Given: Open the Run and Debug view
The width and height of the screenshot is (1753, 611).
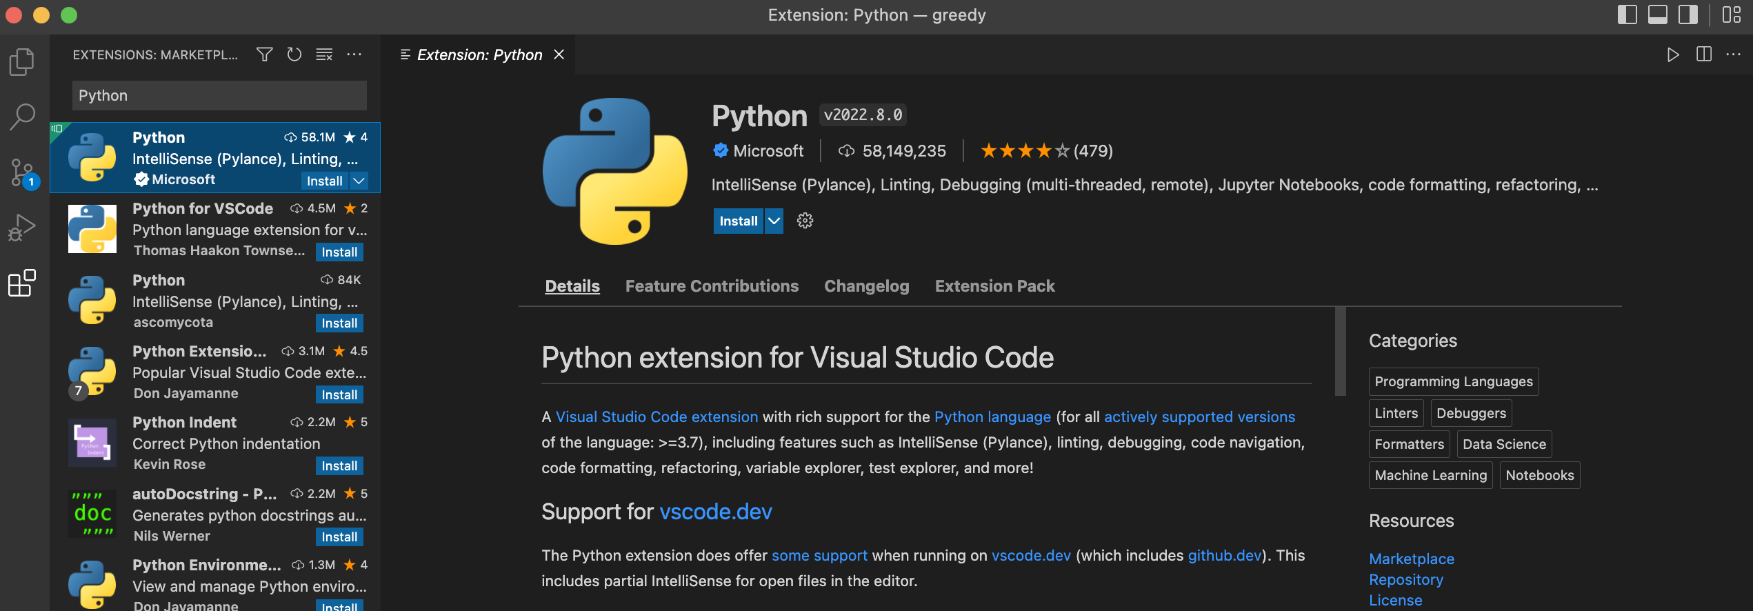Looking at the screenshot, I should (x=22, y=228).
